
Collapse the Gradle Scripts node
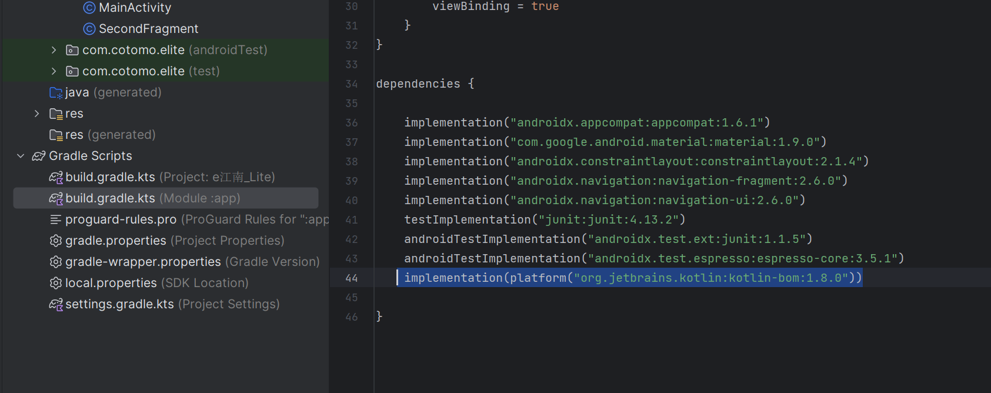21,156
